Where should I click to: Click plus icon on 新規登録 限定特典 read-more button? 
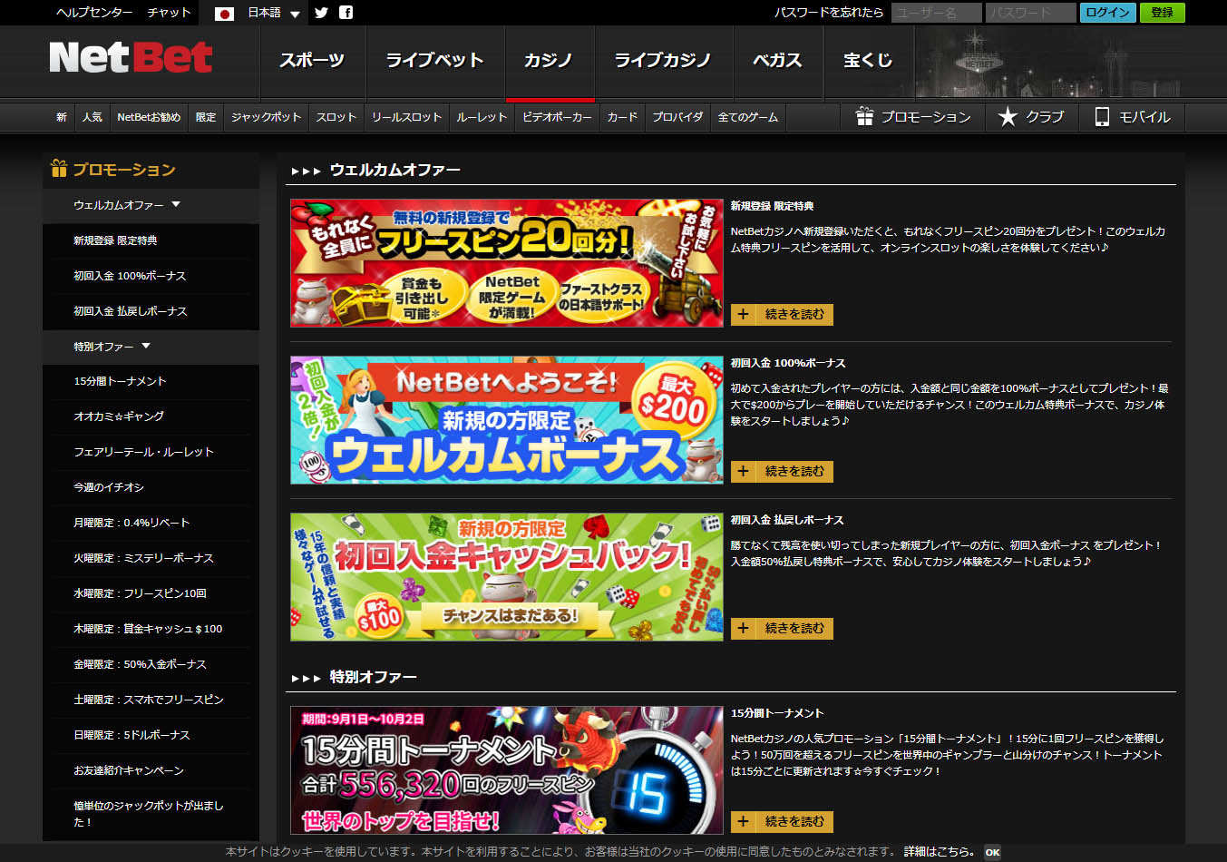(x=743, y=314)
